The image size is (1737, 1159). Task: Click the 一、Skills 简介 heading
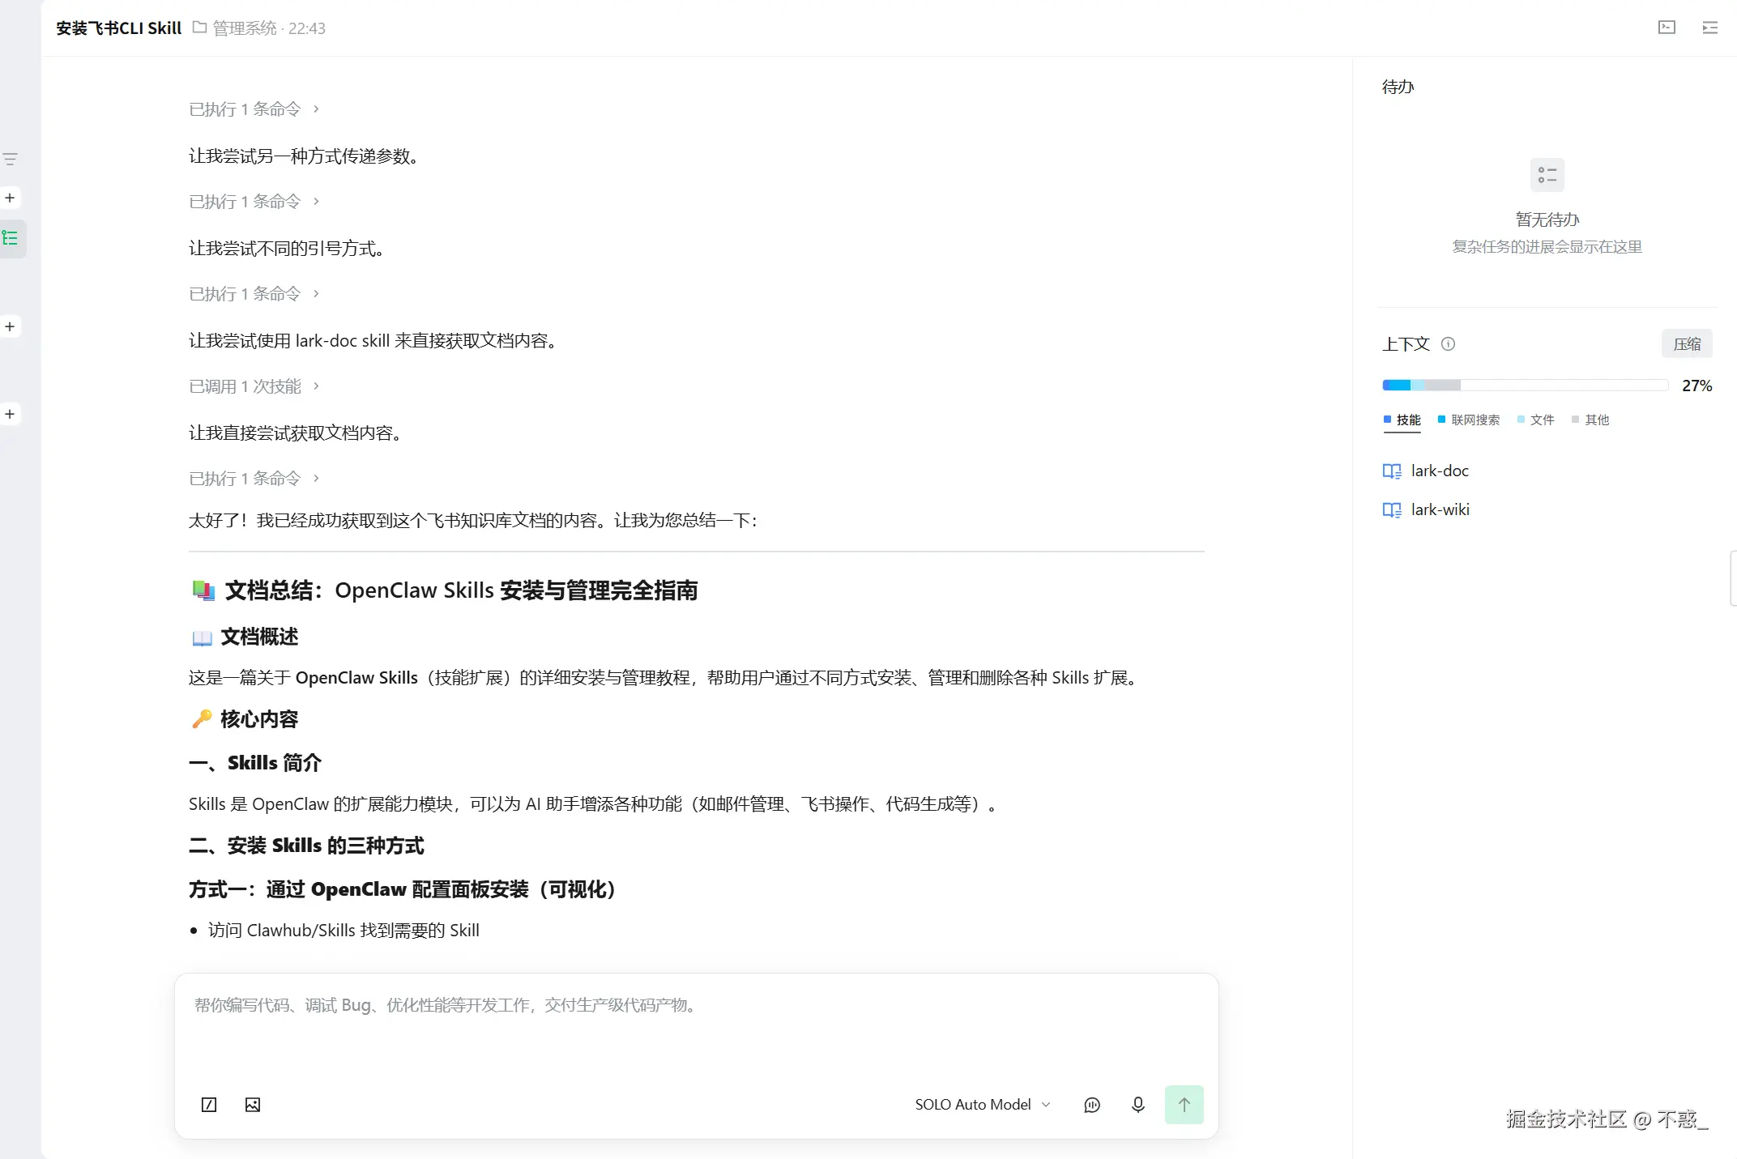pyautogui.click(x=255, y=763)
